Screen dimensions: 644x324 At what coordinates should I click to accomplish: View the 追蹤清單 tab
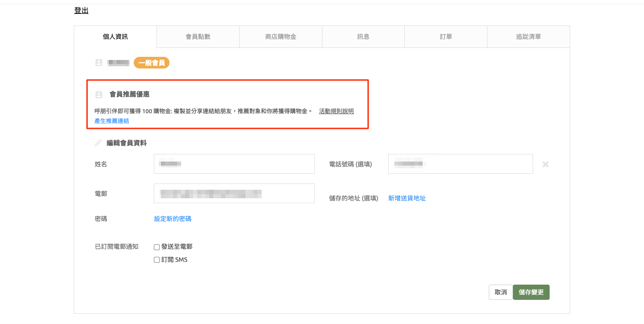click(529, 37)
